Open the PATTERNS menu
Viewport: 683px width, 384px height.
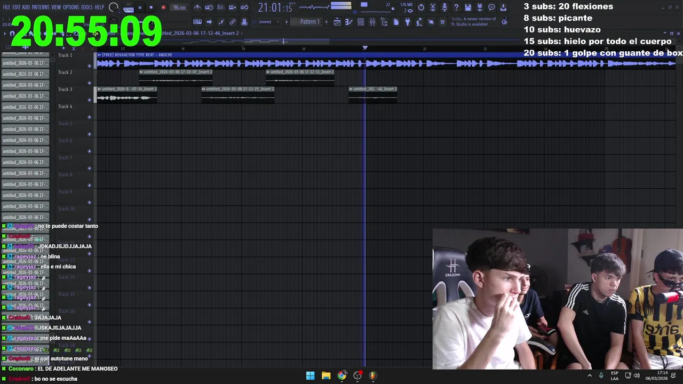pyautogui.click(x=41, y=7)
